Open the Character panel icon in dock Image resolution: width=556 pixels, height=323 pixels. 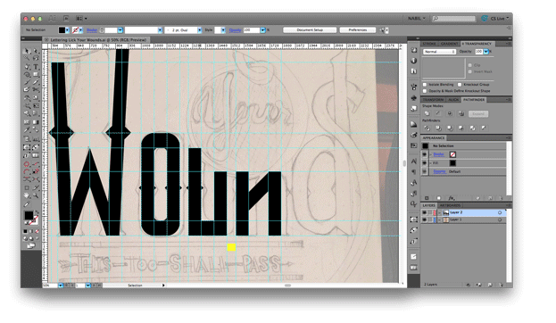coord(414,161)
